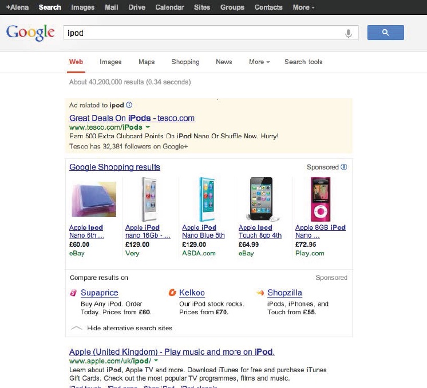Open 'Great Deals On iPods - tesco.com' link

click(132, 118)
